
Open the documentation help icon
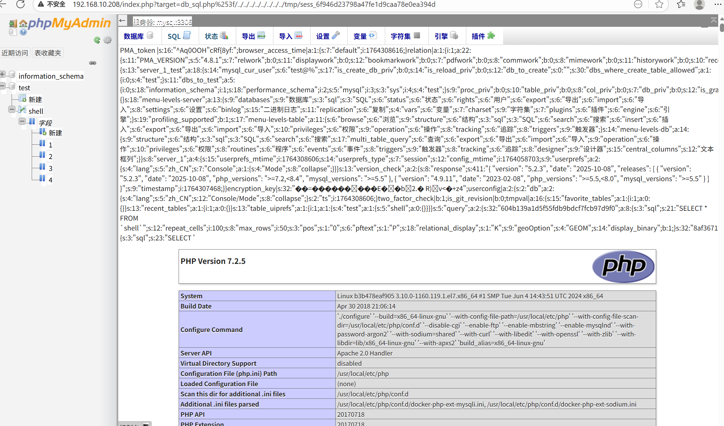pos(23,32)
